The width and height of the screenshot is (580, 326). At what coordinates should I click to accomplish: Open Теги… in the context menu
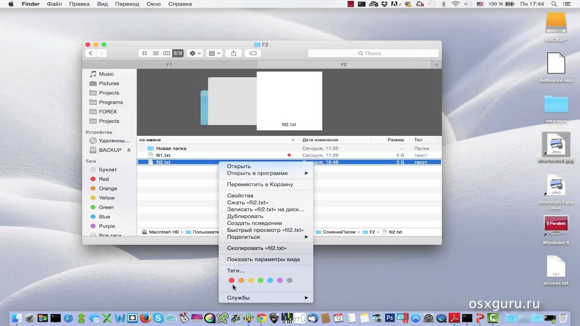tap(266, 271)
